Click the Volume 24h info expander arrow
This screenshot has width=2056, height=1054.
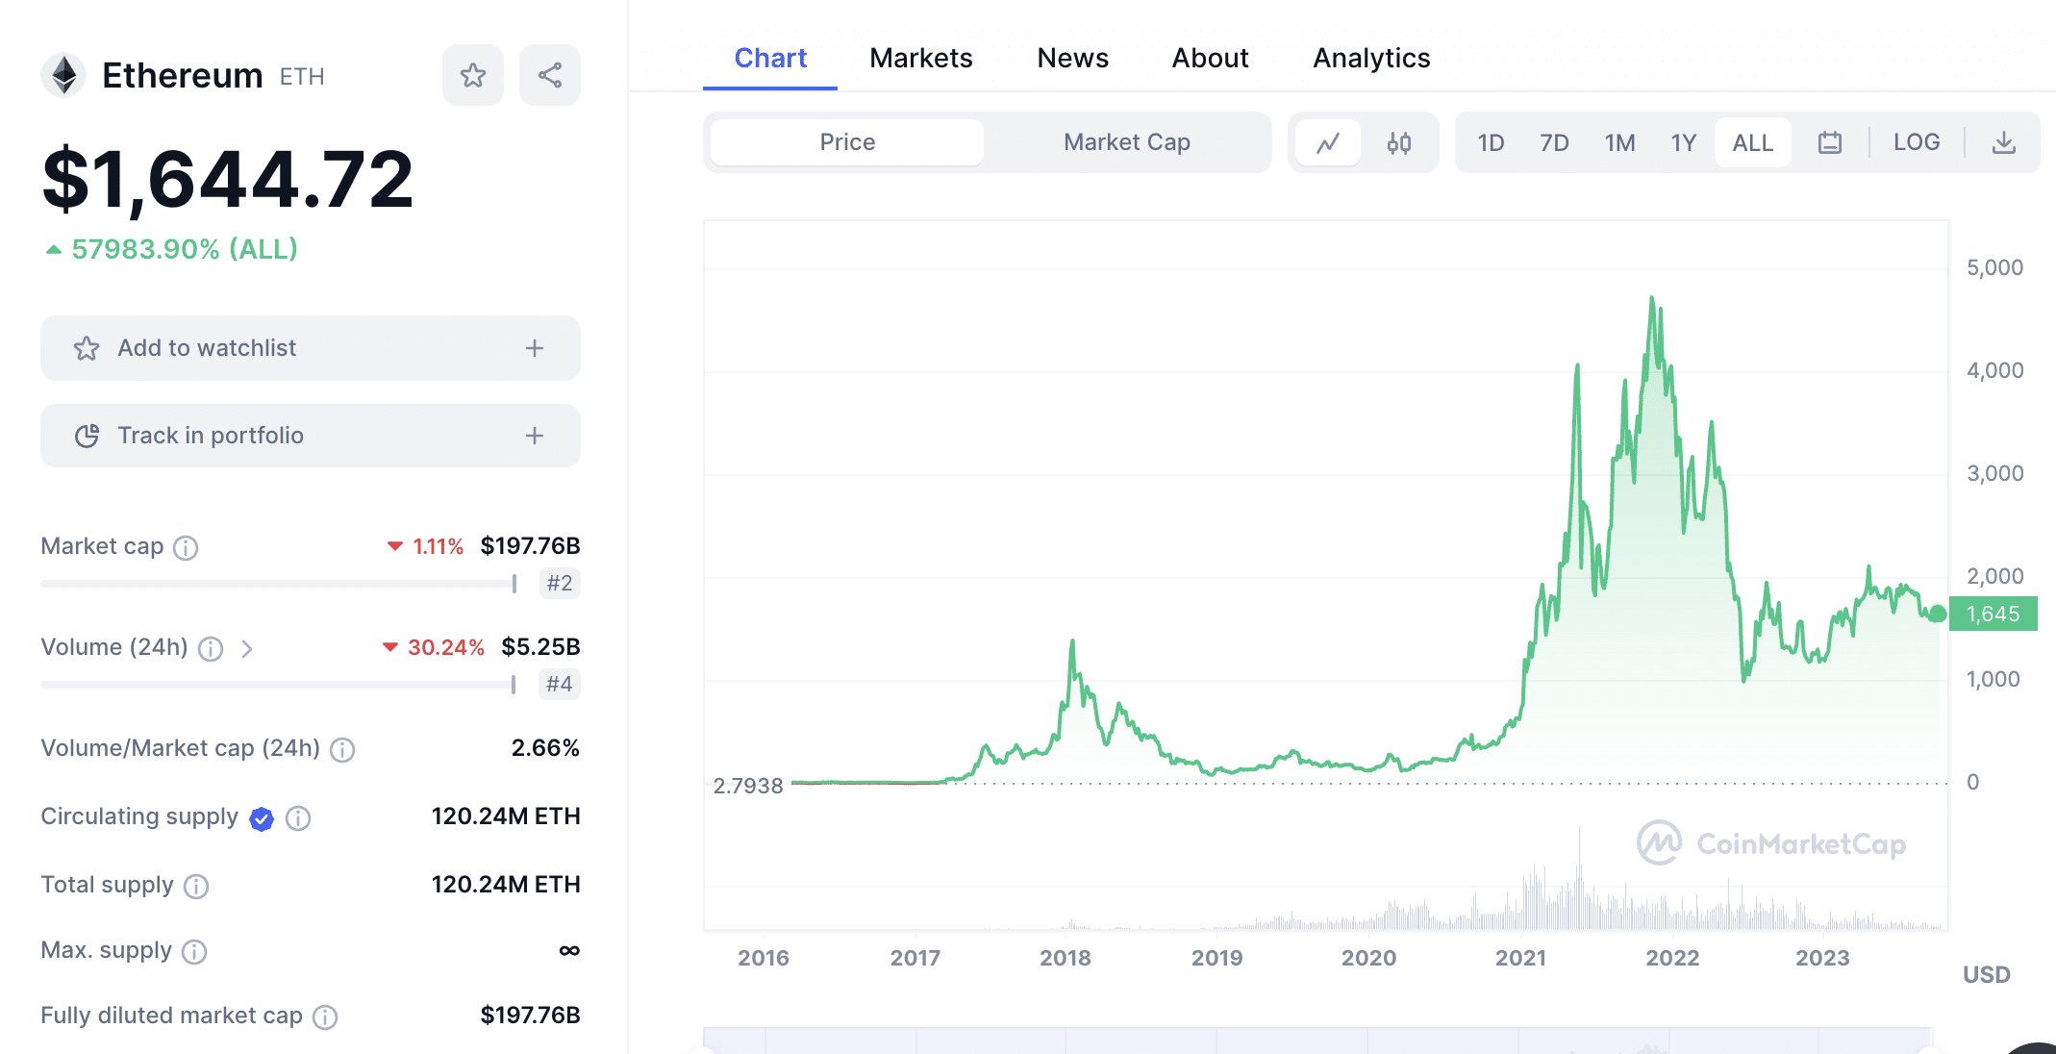(246, 648)
